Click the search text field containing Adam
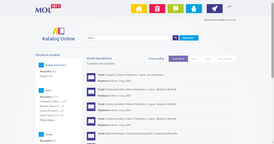274x144 pixels. click(129, 38)
